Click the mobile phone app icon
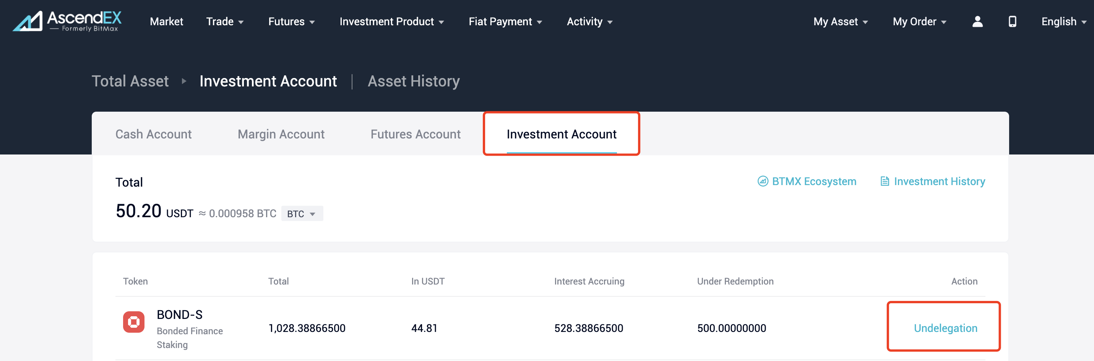1094x361 pixels. (1012, 22)
